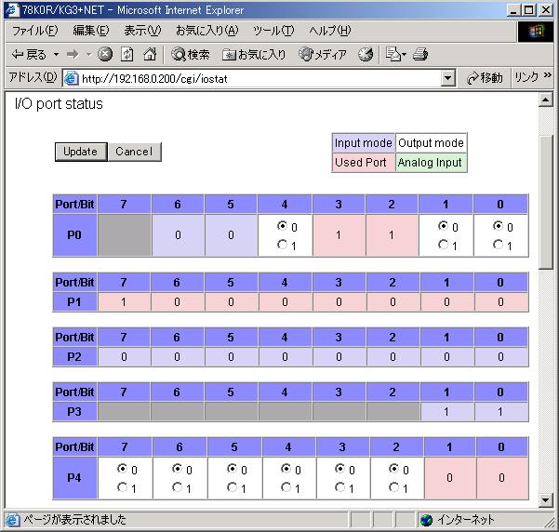
Task: Set P4 bit 2 to value 1
Action: click(394, 487)
